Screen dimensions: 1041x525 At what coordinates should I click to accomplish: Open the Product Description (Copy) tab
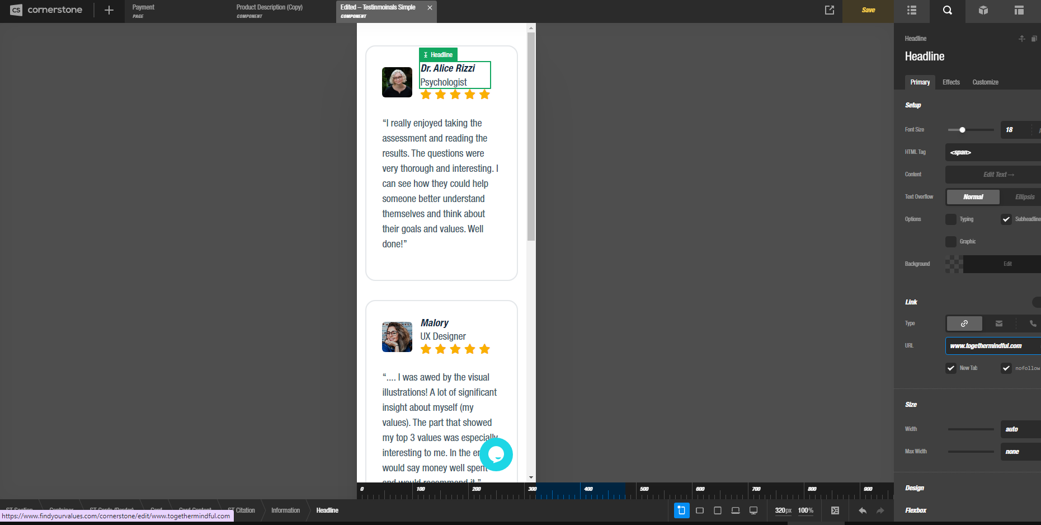click(x=270, y=11)
